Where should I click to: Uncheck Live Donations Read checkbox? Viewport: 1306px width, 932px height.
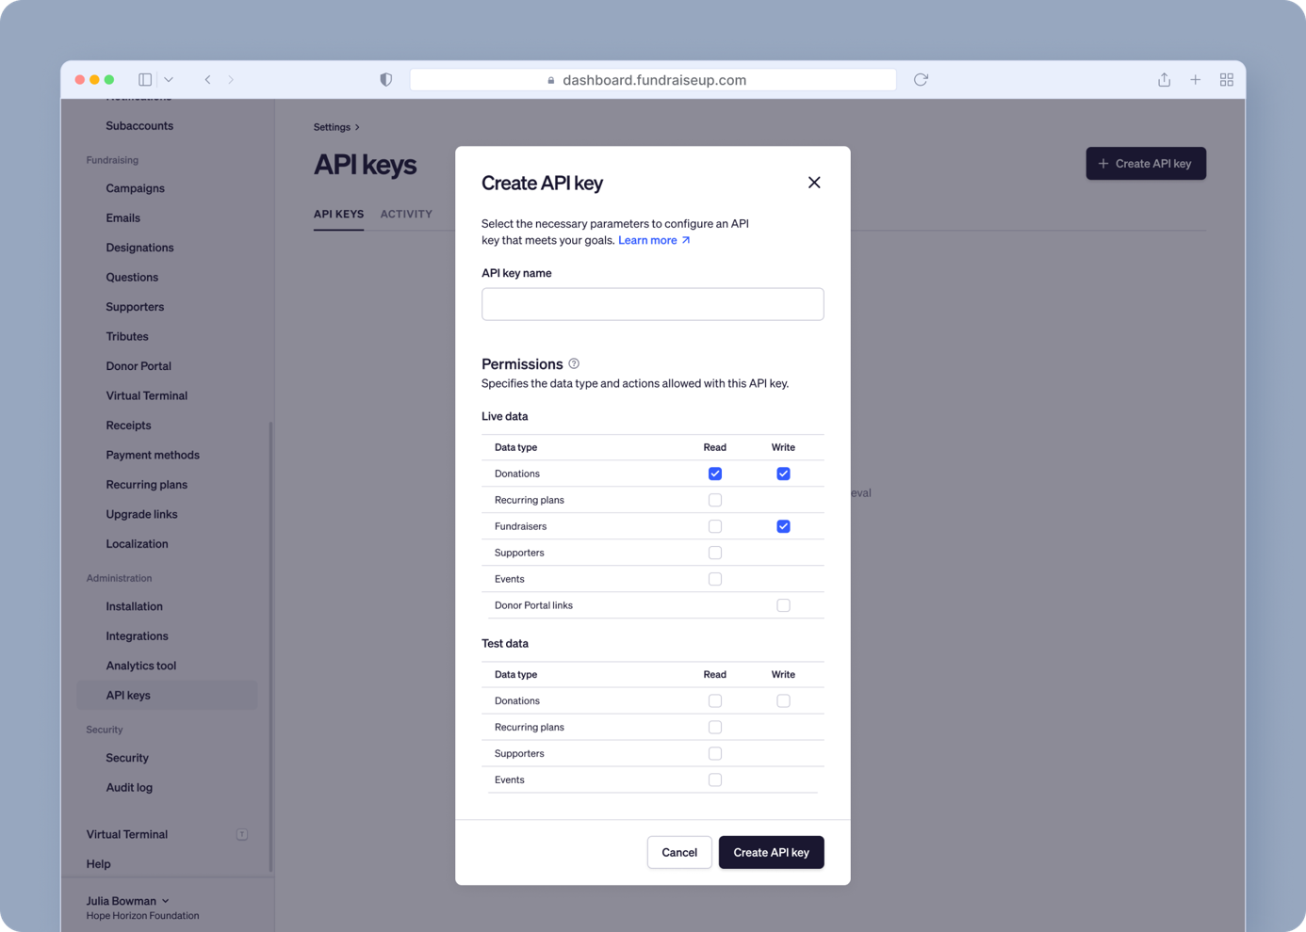715,474
